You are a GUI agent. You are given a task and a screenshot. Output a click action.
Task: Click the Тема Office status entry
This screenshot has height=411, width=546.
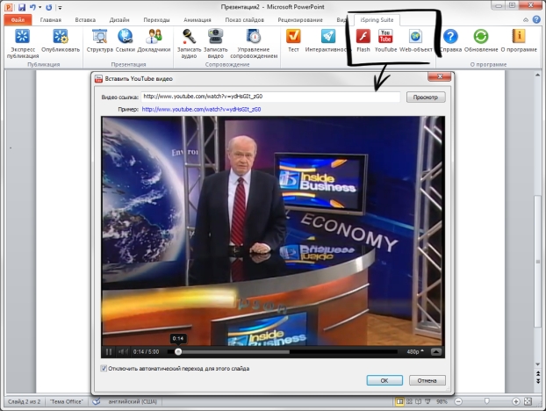tap(66, 401)
